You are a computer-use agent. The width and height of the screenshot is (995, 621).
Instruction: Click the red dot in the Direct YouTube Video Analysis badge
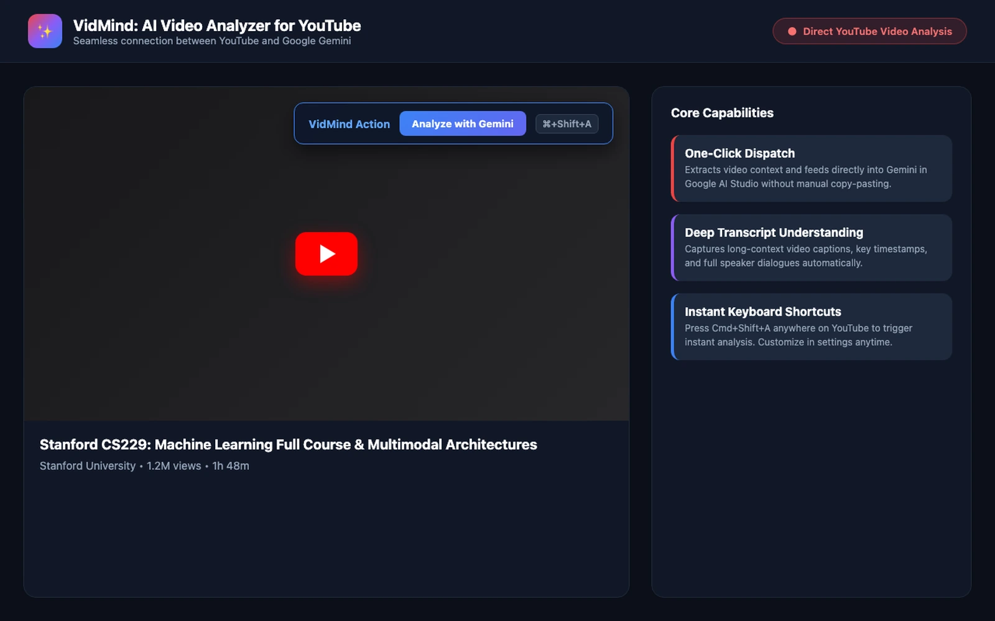coord(792,32)
